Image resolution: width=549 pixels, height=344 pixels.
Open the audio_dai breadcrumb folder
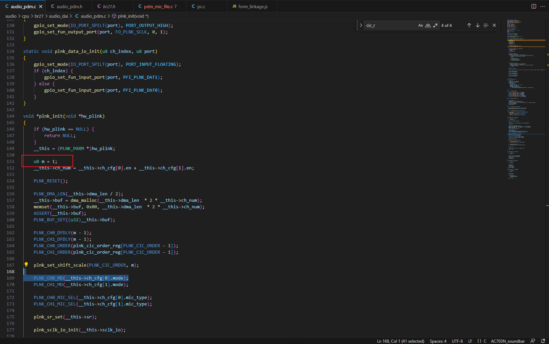click(x=58, y=16)
